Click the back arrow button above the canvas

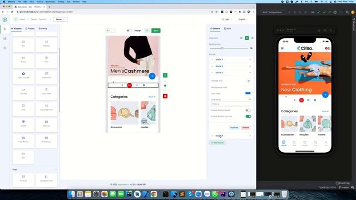click(108, 31)
